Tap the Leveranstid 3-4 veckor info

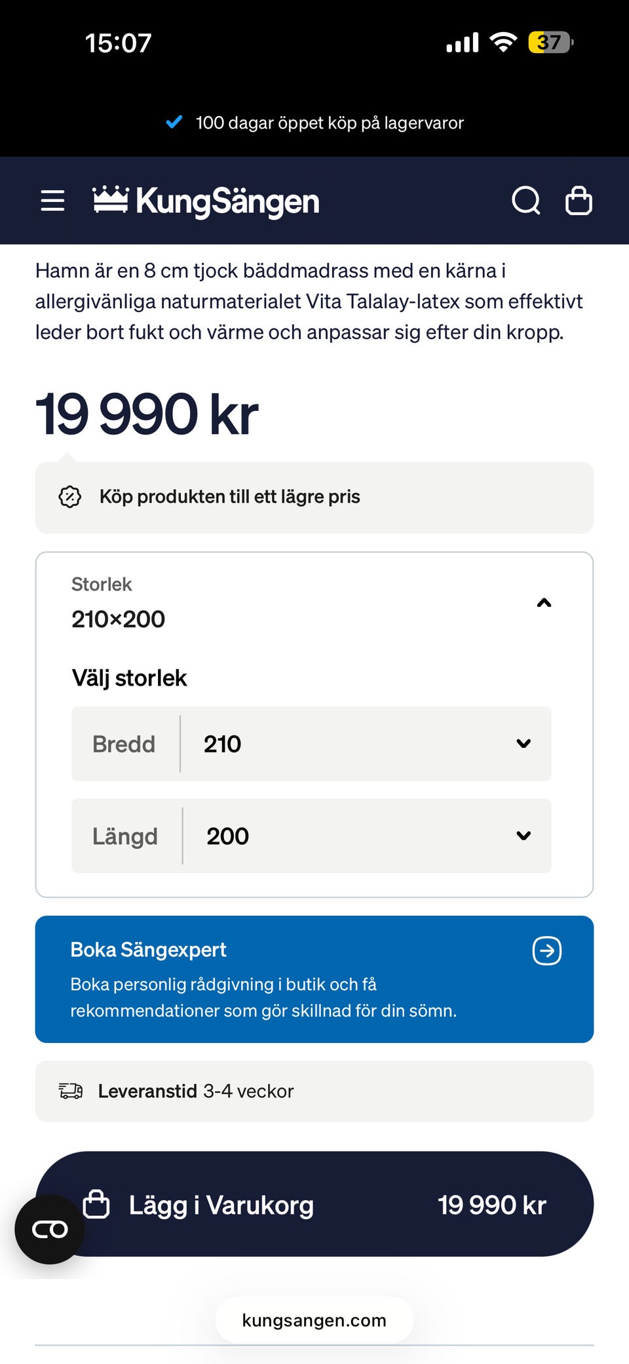pos(196,1091)
